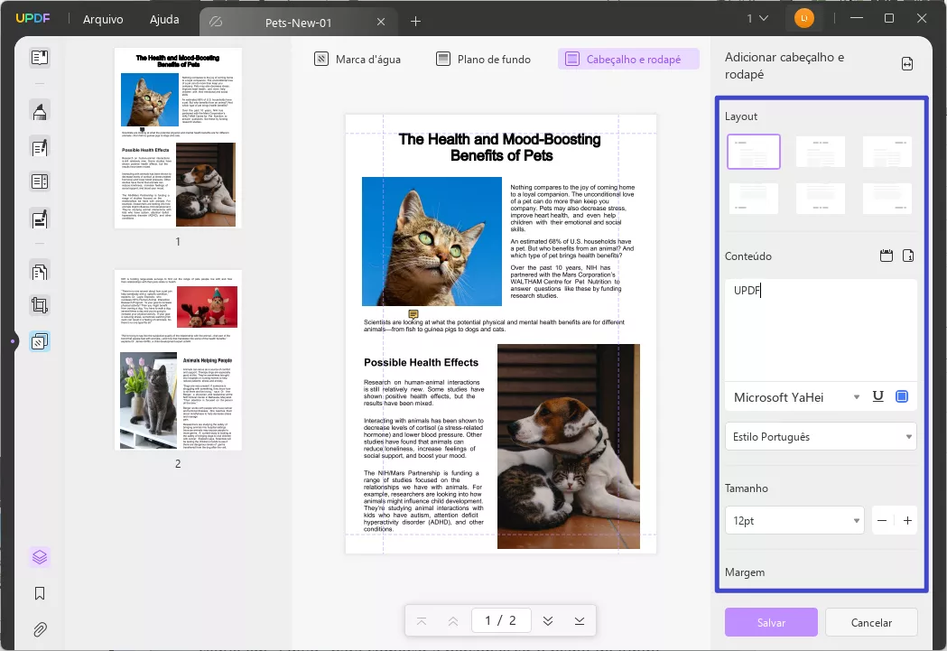Insert date into header content
The image size is (947, 651).
coord(886,256)
